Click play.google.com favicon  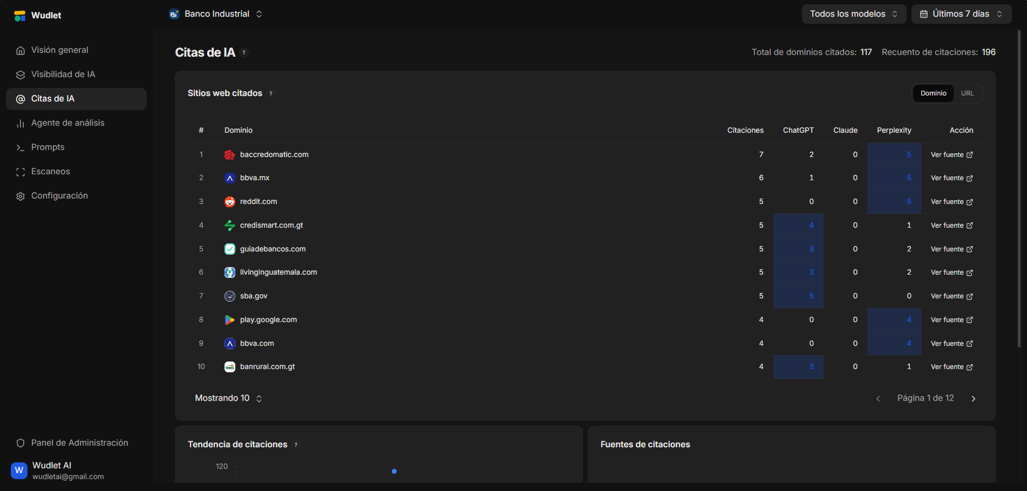[x=230, y=320]
